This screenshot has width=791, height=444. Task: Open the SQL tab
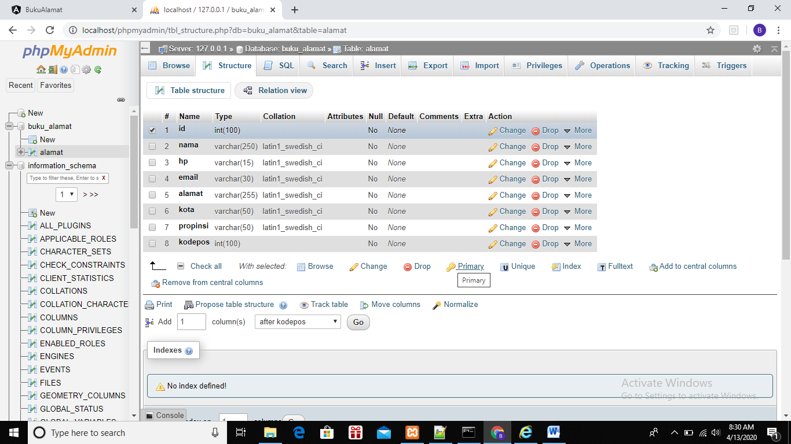(x=279, y=65)
